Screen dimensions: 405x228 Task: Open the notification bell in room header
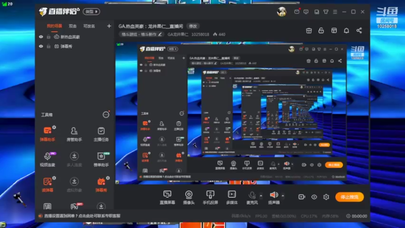[346, 30]
